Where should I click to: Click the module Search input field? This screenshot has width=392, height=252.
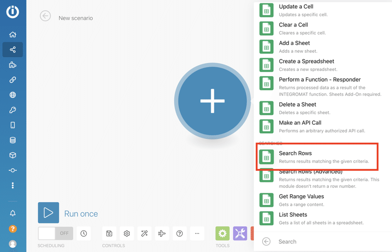click(333, 242)
